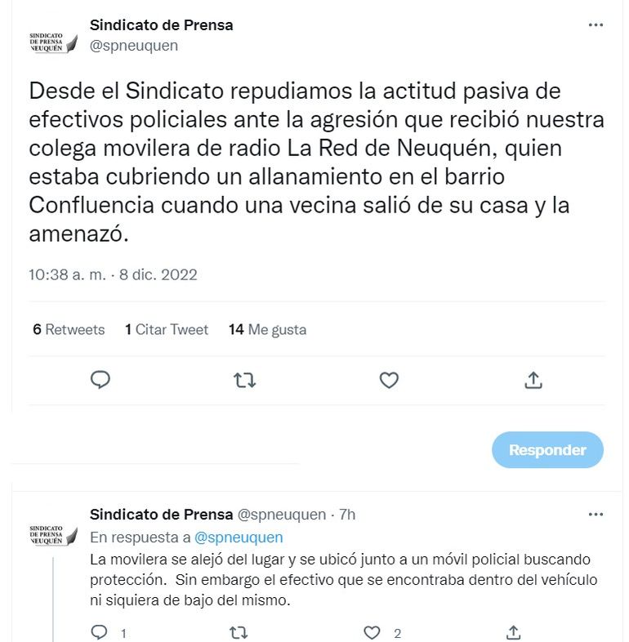Retweet the reply tweet
This screenshot has height=642, width=629.
click(x=238, y=632)
